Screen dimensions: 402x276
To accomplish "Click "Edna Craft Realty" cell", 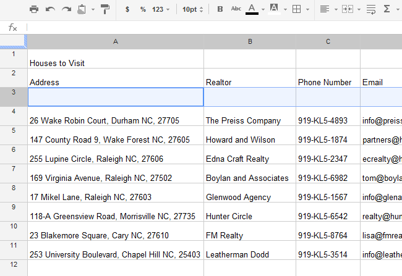I will pos(250,154).
